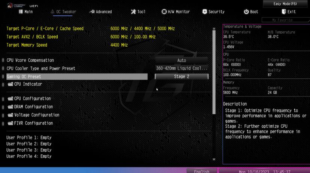Click the OC Tweaker flame icon

click(x=52, y=12)
